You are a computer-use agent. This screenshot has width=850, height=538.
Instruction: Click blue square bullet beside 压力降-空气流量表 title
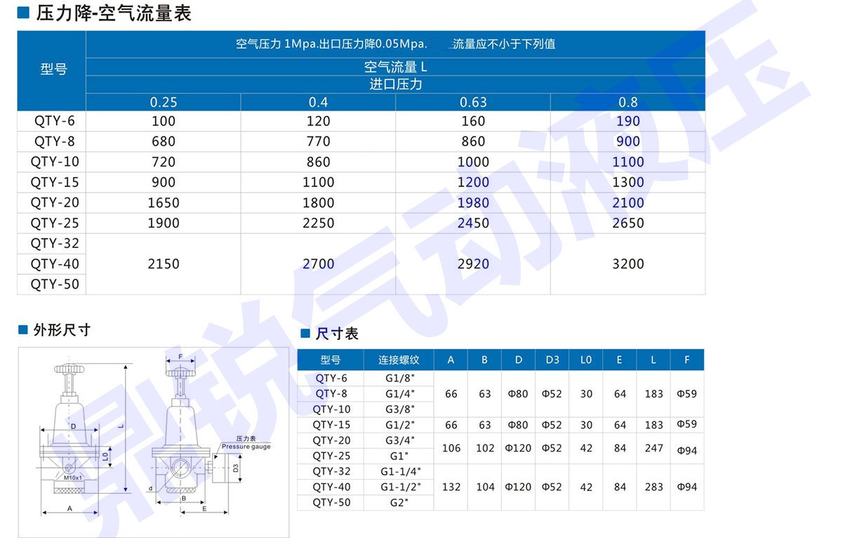click(x=23, y=13)
